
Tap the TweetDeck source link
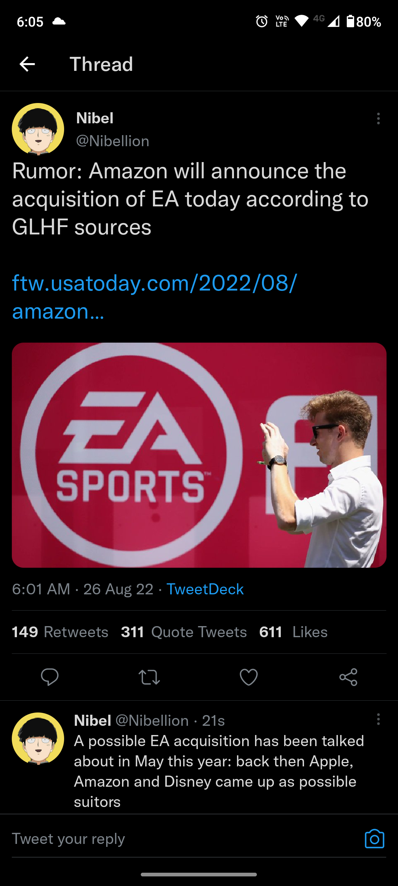point(205,589)
